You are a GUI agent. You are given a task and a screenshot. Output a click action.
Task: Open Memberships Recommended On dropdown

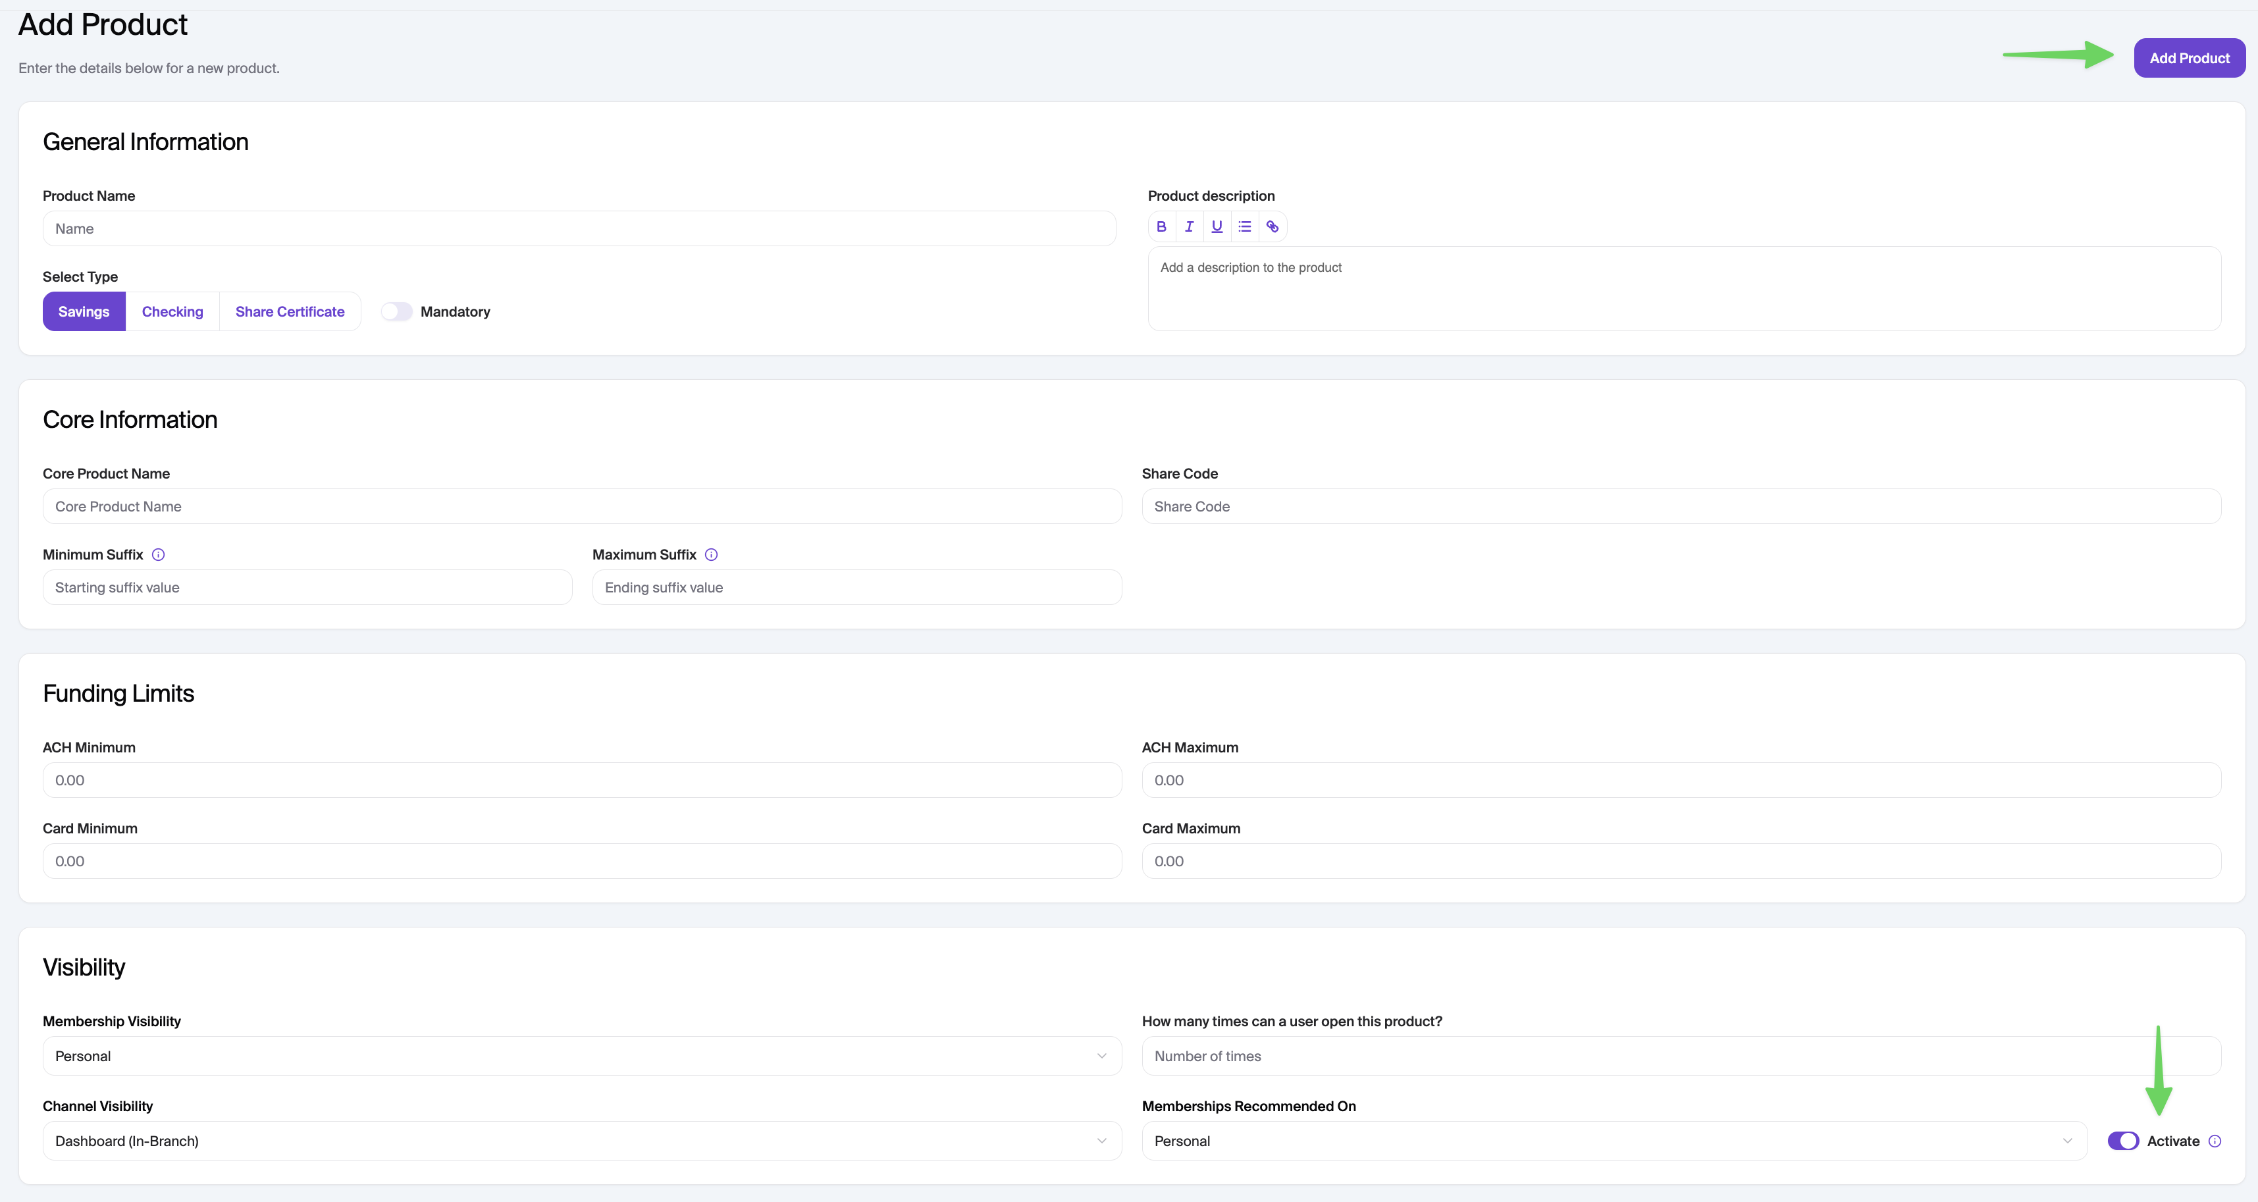(1613, 1141)
